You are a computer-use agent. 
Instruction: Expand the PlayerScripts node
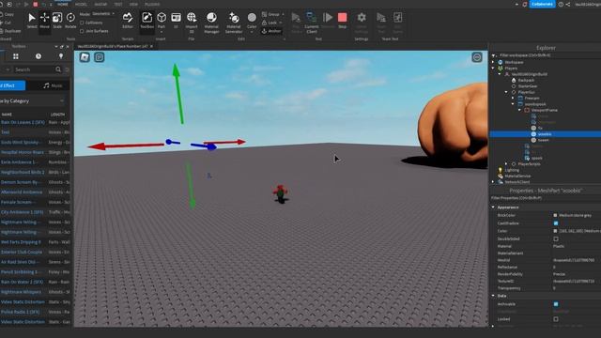pyautogui.click(x=506, y=164)
